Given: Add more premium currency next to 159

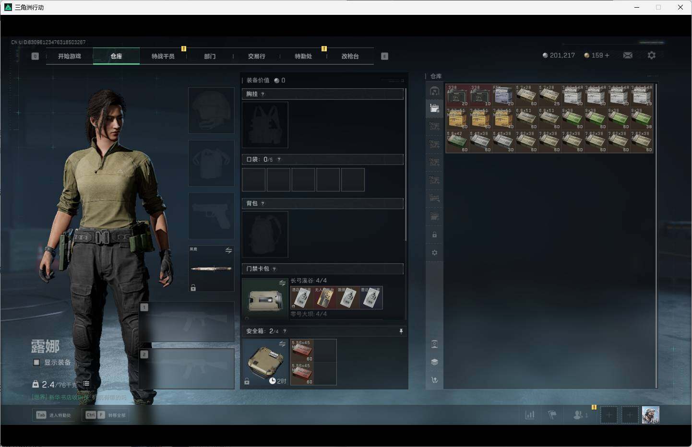Looking at the screenshot, I should (607, 55).
